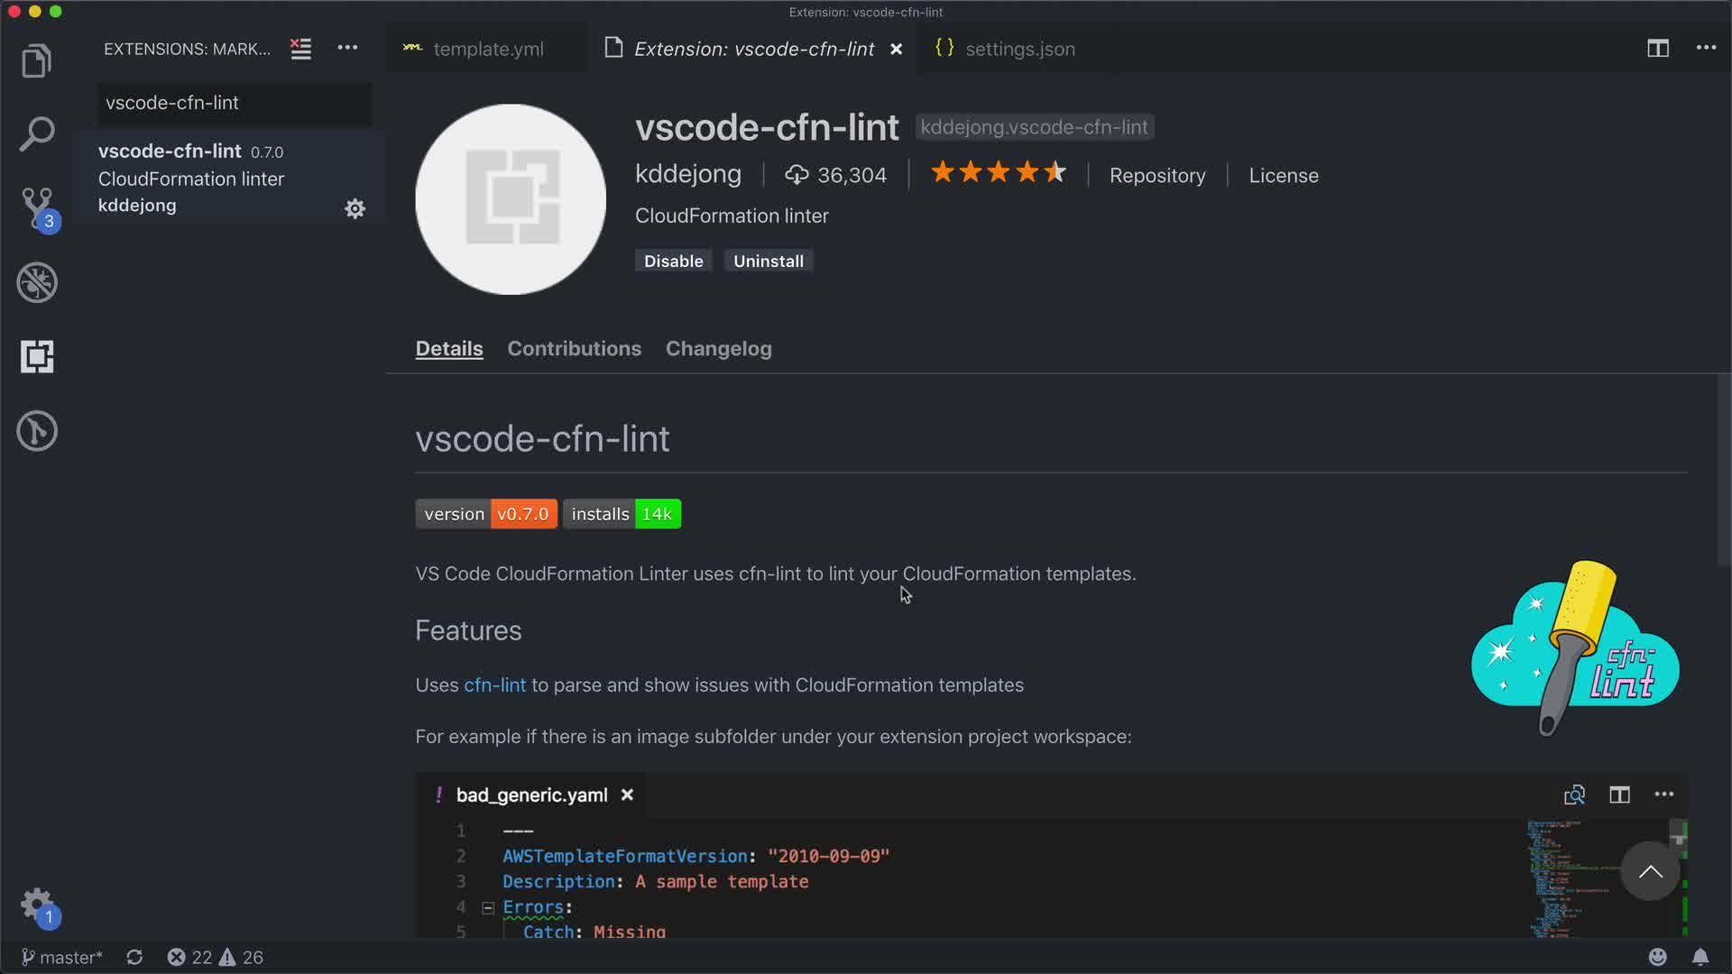Viewport: 1732px width, 974px height.
Task: Click the Disable extension button
Action: (x=673, y=261)
